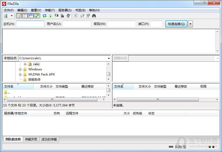
Task: Switch to 传输失败 tab
Action: tap(31, 139)
